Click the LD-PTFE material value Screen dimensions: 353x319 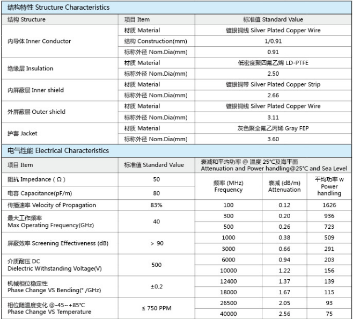click(273, 63)
